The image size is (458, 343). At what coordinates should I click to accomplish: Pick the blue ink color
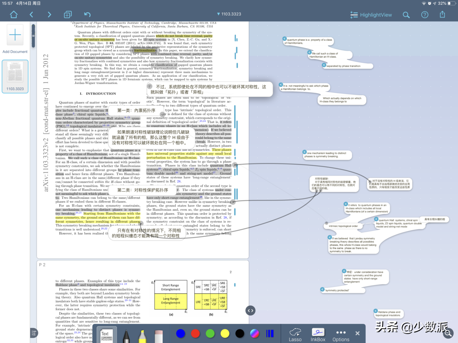click(180, 333)
